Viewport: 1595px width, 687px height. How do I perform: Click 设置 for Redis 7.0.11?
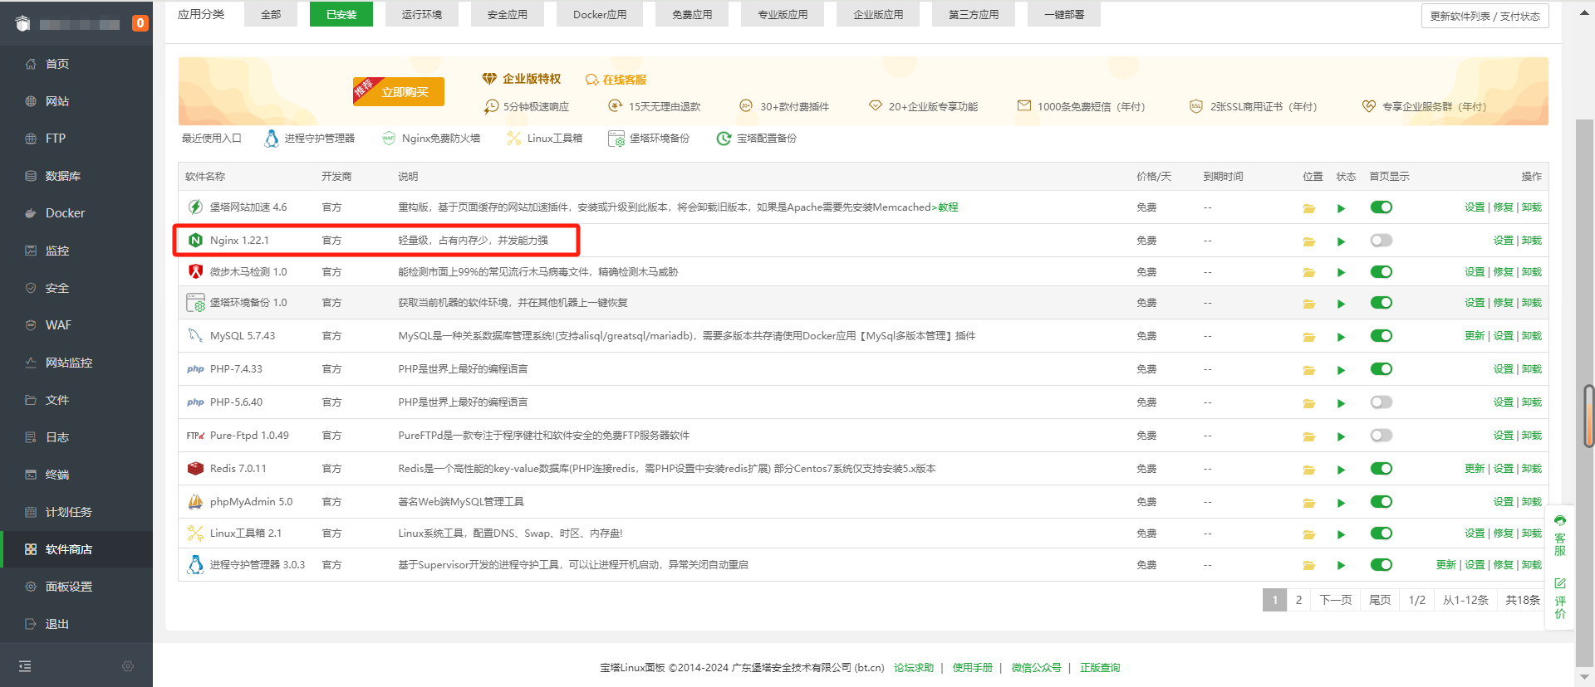[1504, 469]
